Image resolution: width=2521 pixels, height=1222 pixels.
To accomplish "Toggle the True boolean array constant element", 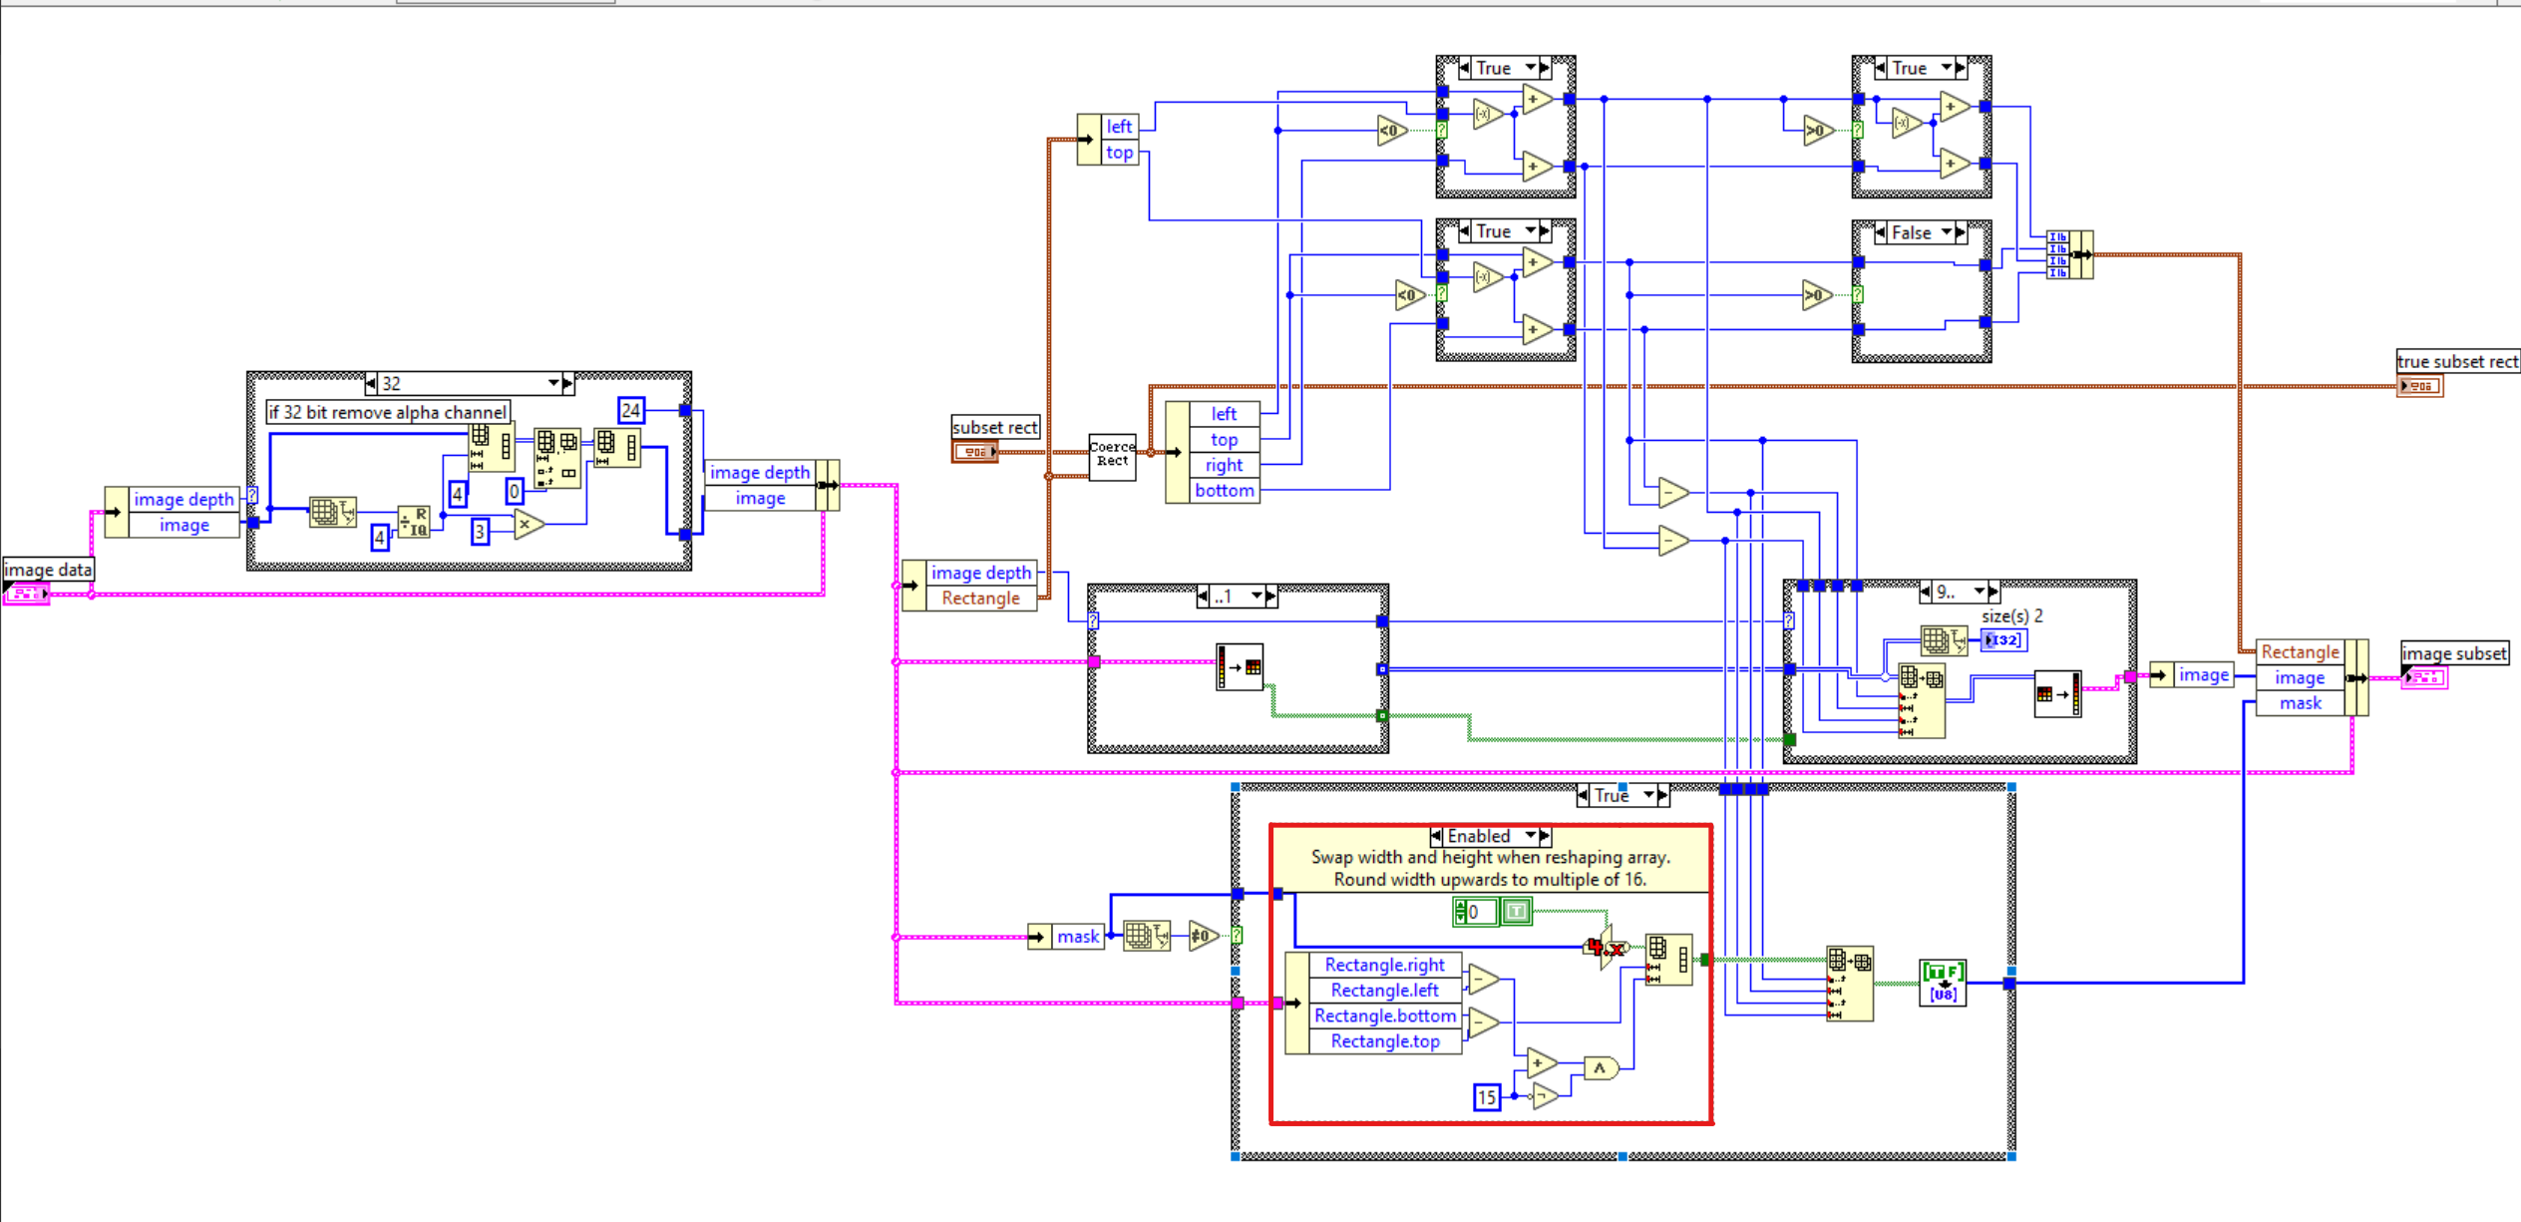I will click(x=1516, y=911).
